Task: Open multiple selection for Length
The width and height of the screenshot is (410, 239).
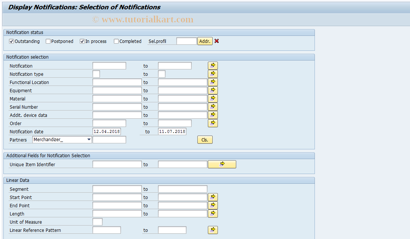Action: pos(213,213)
